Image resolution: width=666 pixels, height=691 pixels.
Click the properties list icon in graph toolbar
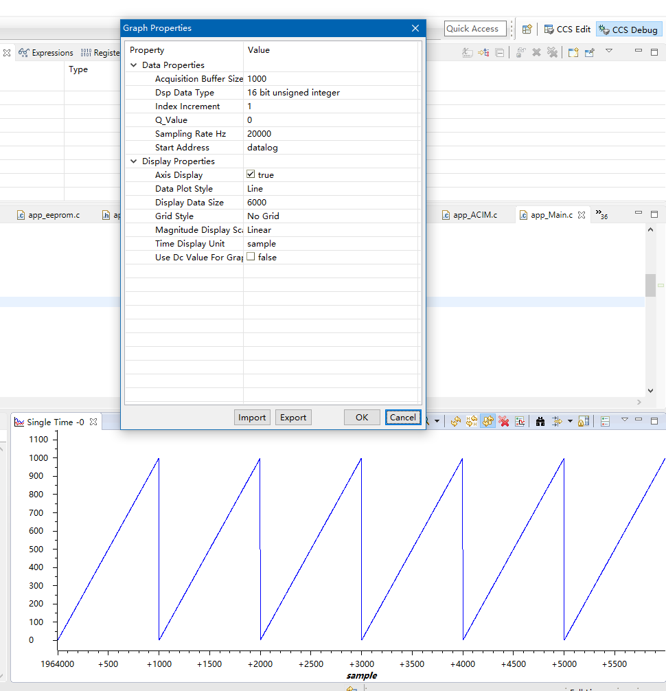click(x=605, y=422)
